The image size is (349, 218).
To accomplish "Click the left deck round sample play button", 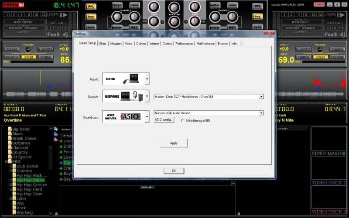I will (x=117, y=17).
